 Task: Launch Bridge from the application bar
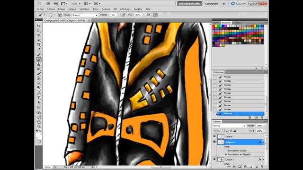click(48, 3)
